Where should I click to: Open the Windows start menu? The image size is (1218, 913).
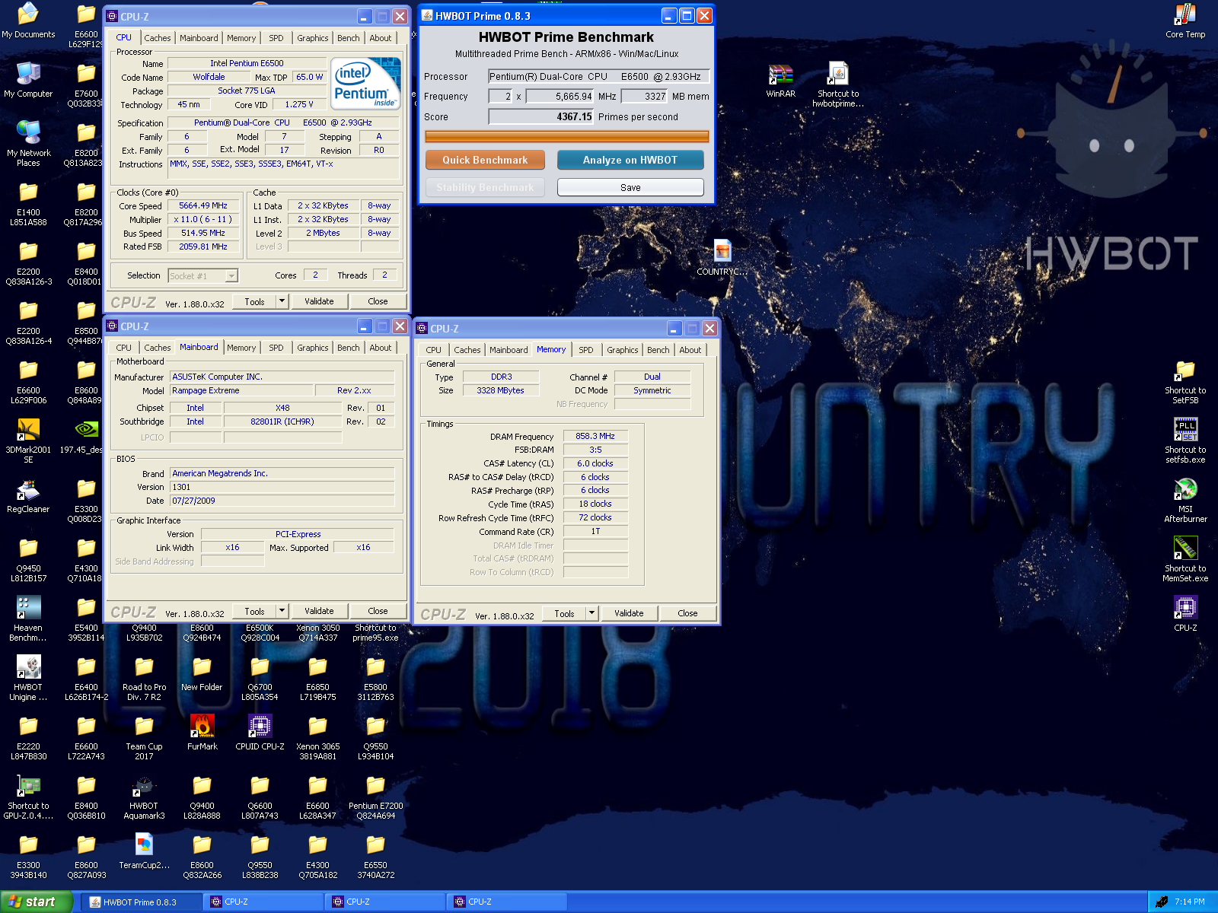(36, 902)
